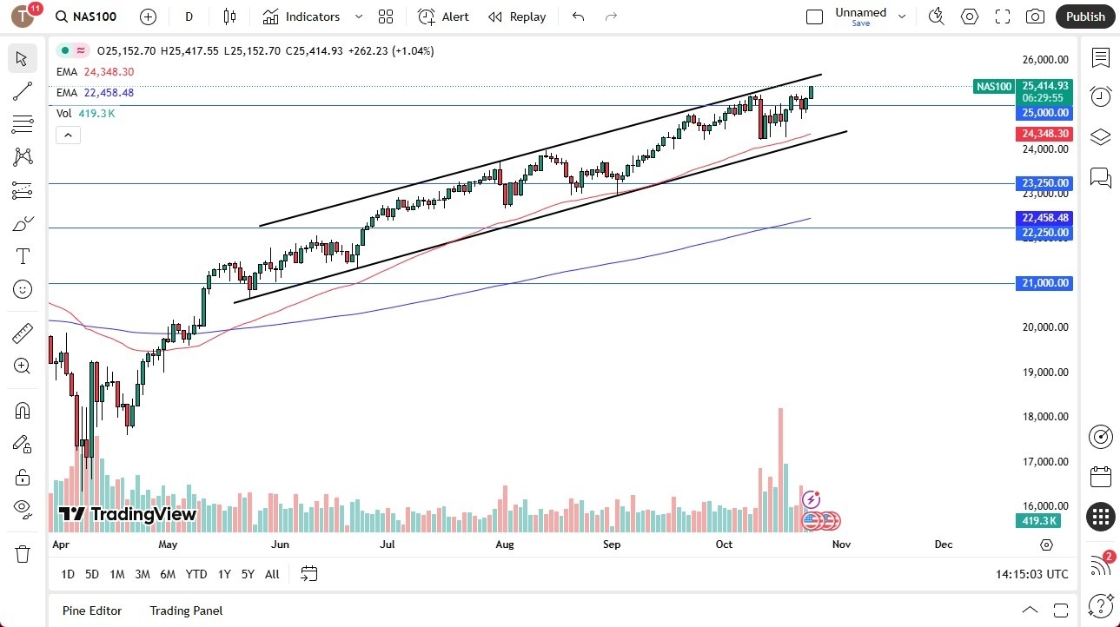Viewport: 1120px width, 627px height.
Task: Open the Watchlist panel
Action: [x=1100, y=57]
